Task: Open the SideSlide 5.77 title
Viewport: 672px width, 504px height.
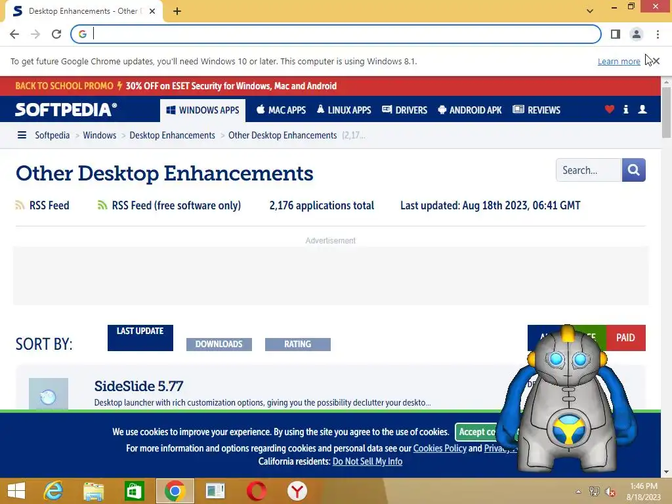Action: tap(138, 386)
